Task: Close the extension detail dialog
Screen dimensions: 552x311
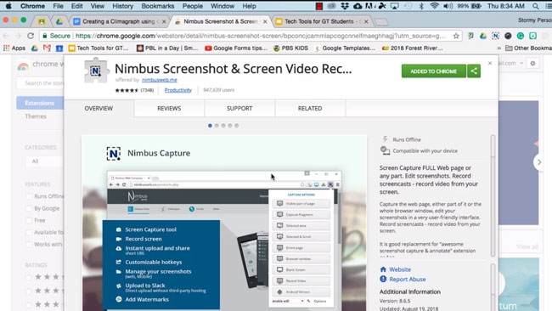Action: (490, 63)
